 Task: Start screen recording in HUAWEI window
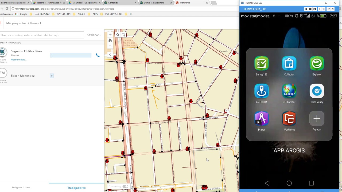[310, 9]
